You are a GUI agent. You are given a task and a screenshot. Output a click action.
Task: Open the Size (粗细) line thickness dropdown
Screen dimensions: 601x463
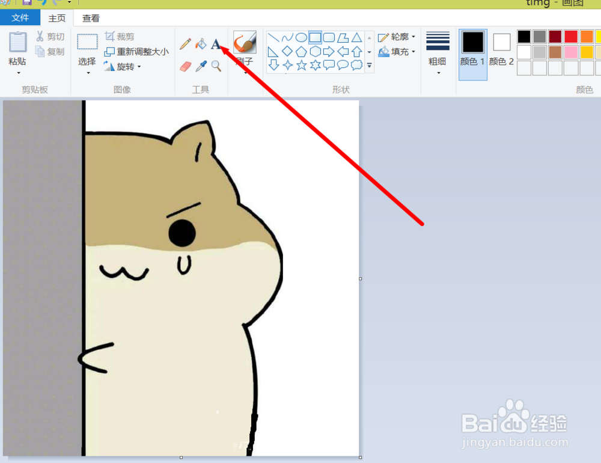438,54
